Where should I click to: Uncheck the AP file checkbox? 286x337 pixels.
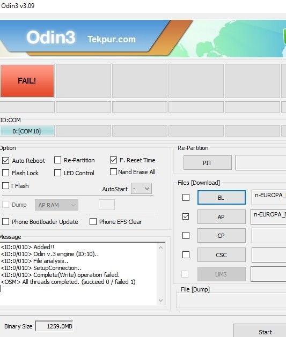(186, 216)
